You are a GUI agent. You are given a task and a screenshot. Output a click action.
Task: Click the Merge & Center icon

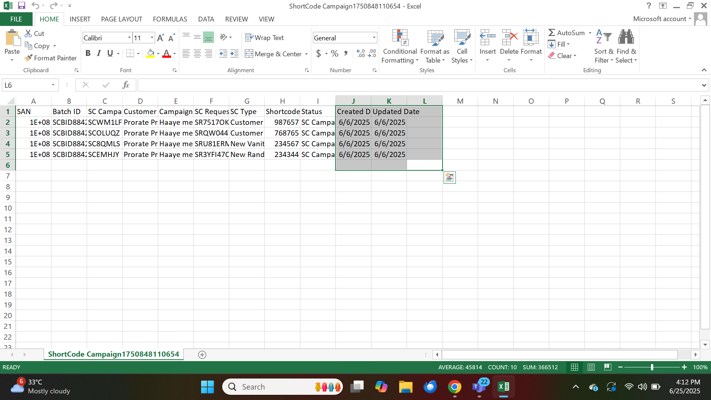249,54
